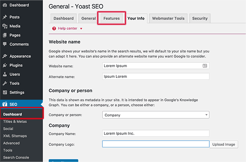The image size is (246, 162).
Task: Switch to the Dashboard tab
Action: [64, 18]
